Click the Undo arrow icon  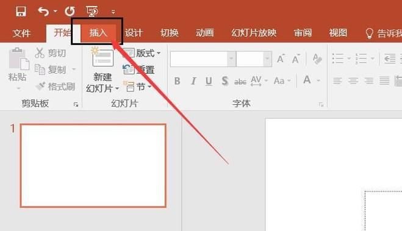(x=43, y=12)
